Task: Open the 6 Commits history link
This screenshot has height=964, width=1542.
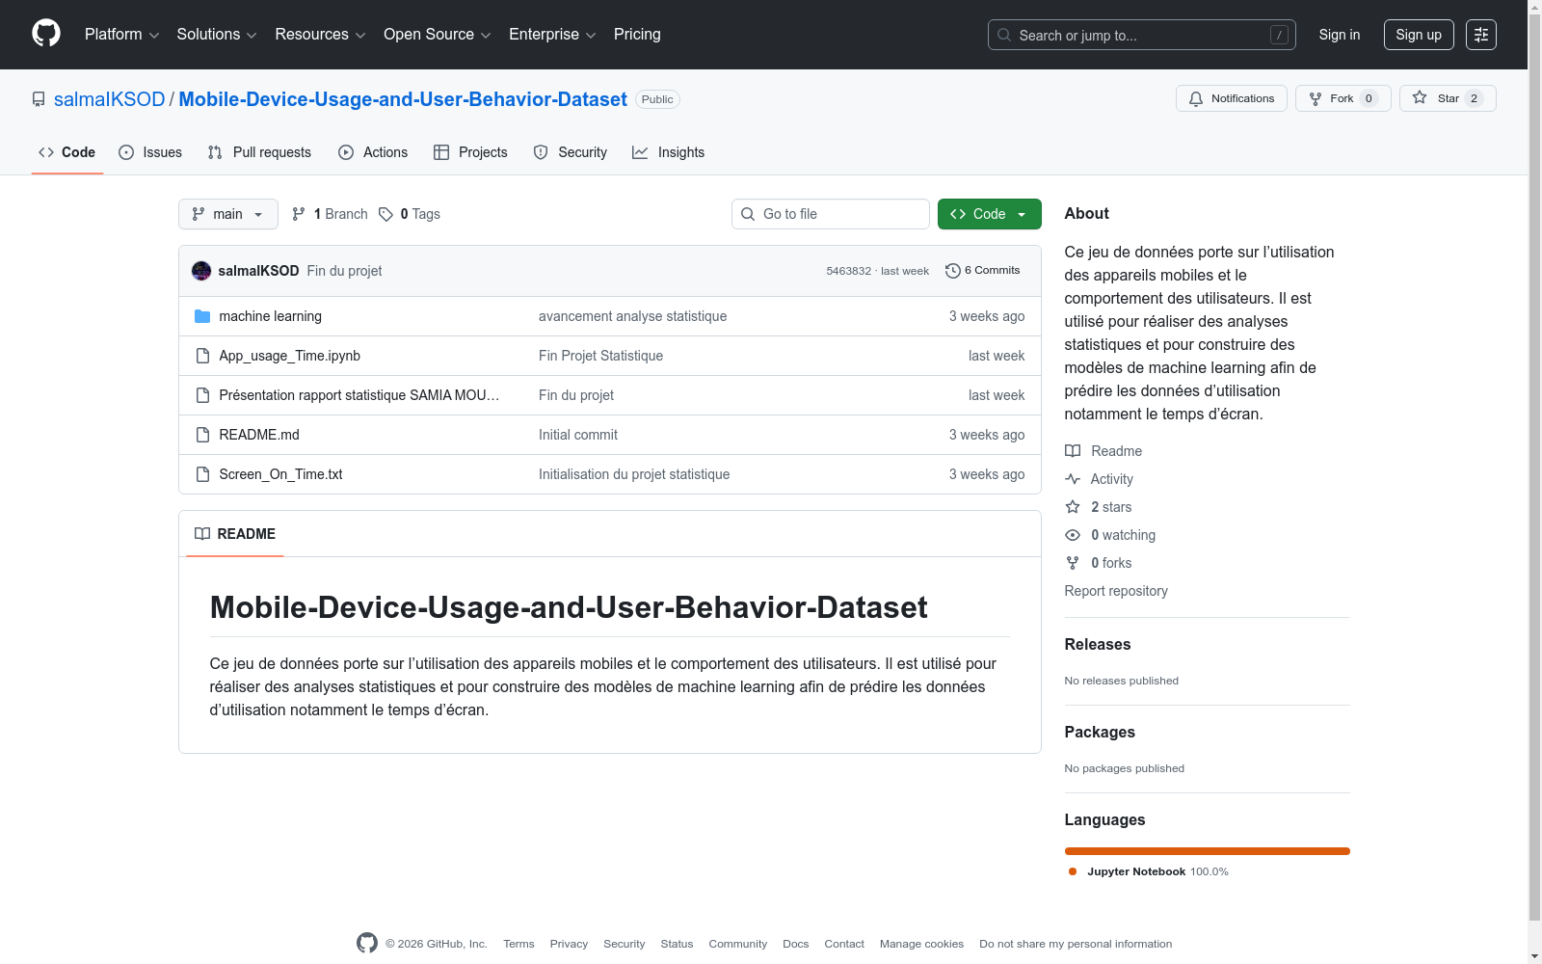Action: (x=983, y=271)
